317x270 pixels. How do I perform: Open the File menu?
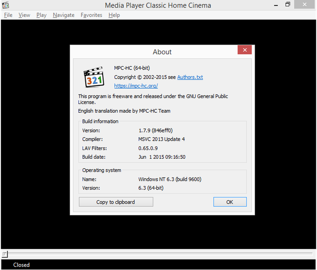click(x=8, y=15)
